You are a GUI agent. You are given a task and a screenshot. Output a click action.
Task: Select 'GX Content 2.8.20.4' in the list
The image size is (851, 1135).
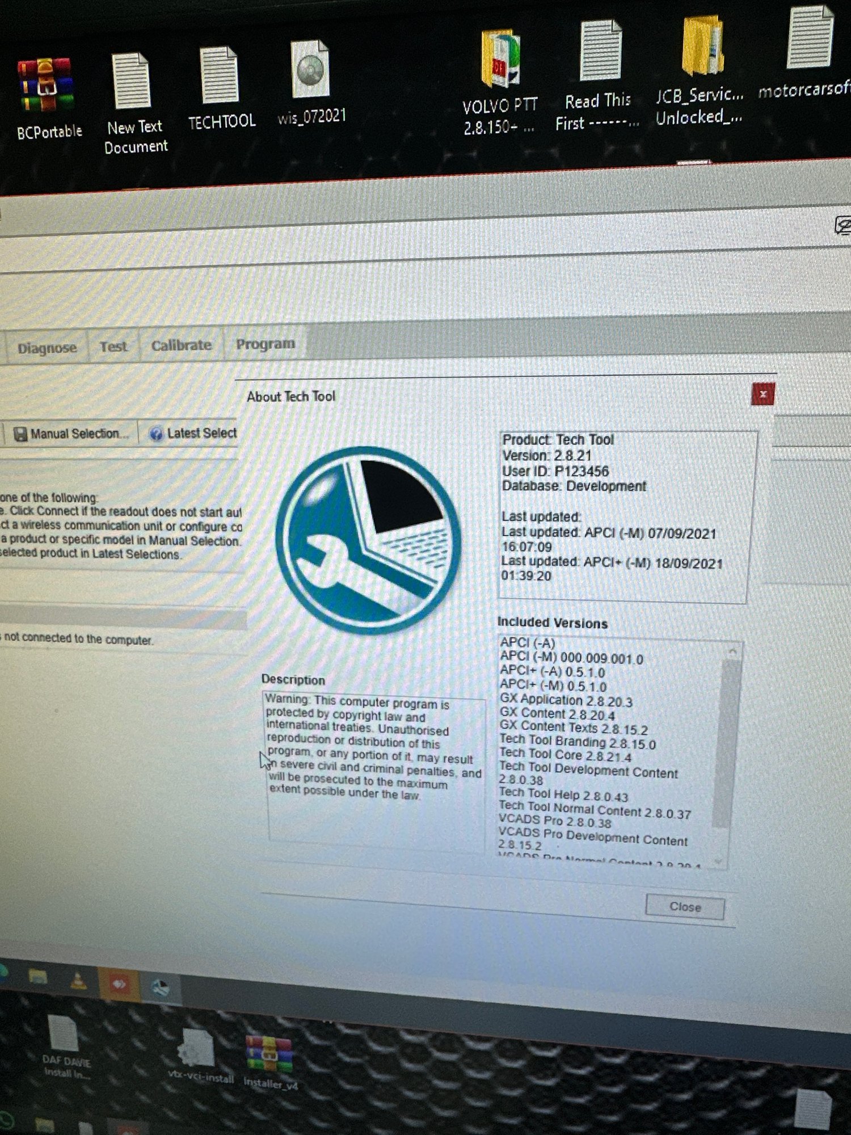(x=557, y=714)
